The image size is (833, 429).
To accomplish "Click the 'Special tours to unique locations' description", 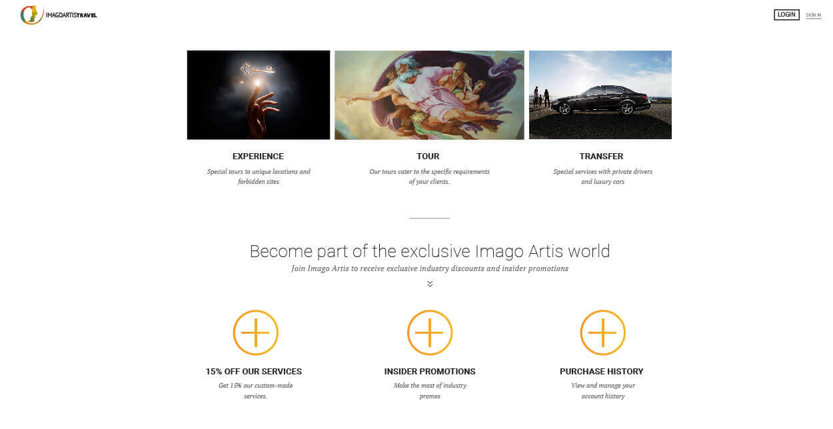I will [259, 177].
